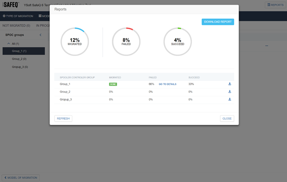Go back to Model of Migration
The width and height of the screenshot is (287, 182).
21,178
